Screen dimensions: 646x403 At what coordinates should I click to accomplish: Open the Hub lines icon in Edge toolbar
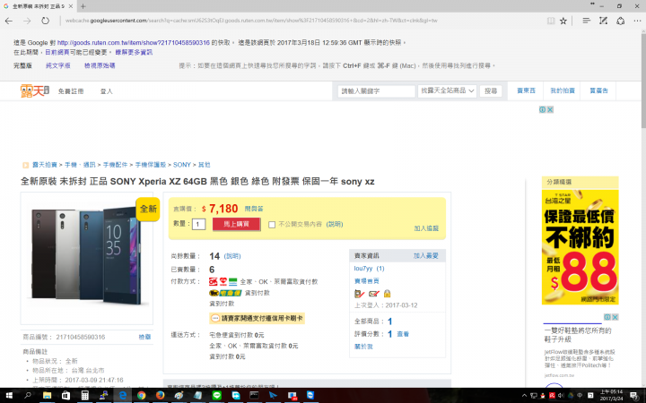pos(586,21)
